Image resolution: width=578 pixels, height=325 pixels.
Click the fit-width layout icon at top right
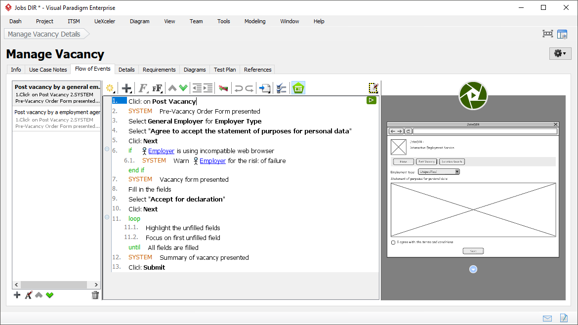(548, 34)
